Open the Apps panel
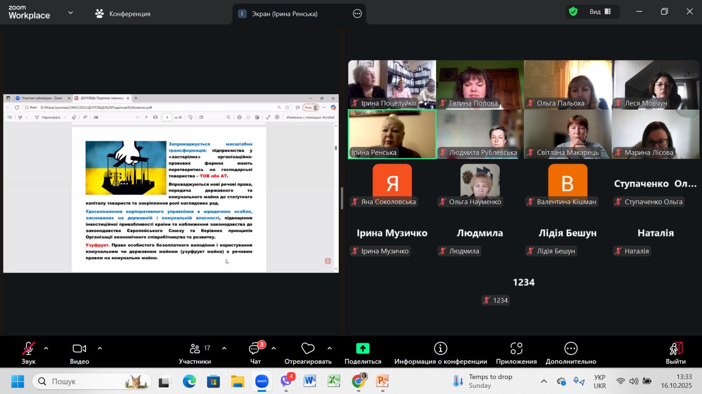The height and width of the screenshot is (394, 702). pos(516,352)
